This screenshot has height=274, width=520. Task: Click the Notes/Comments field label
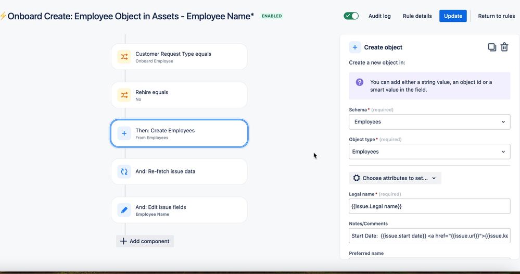tap(368, 223)
